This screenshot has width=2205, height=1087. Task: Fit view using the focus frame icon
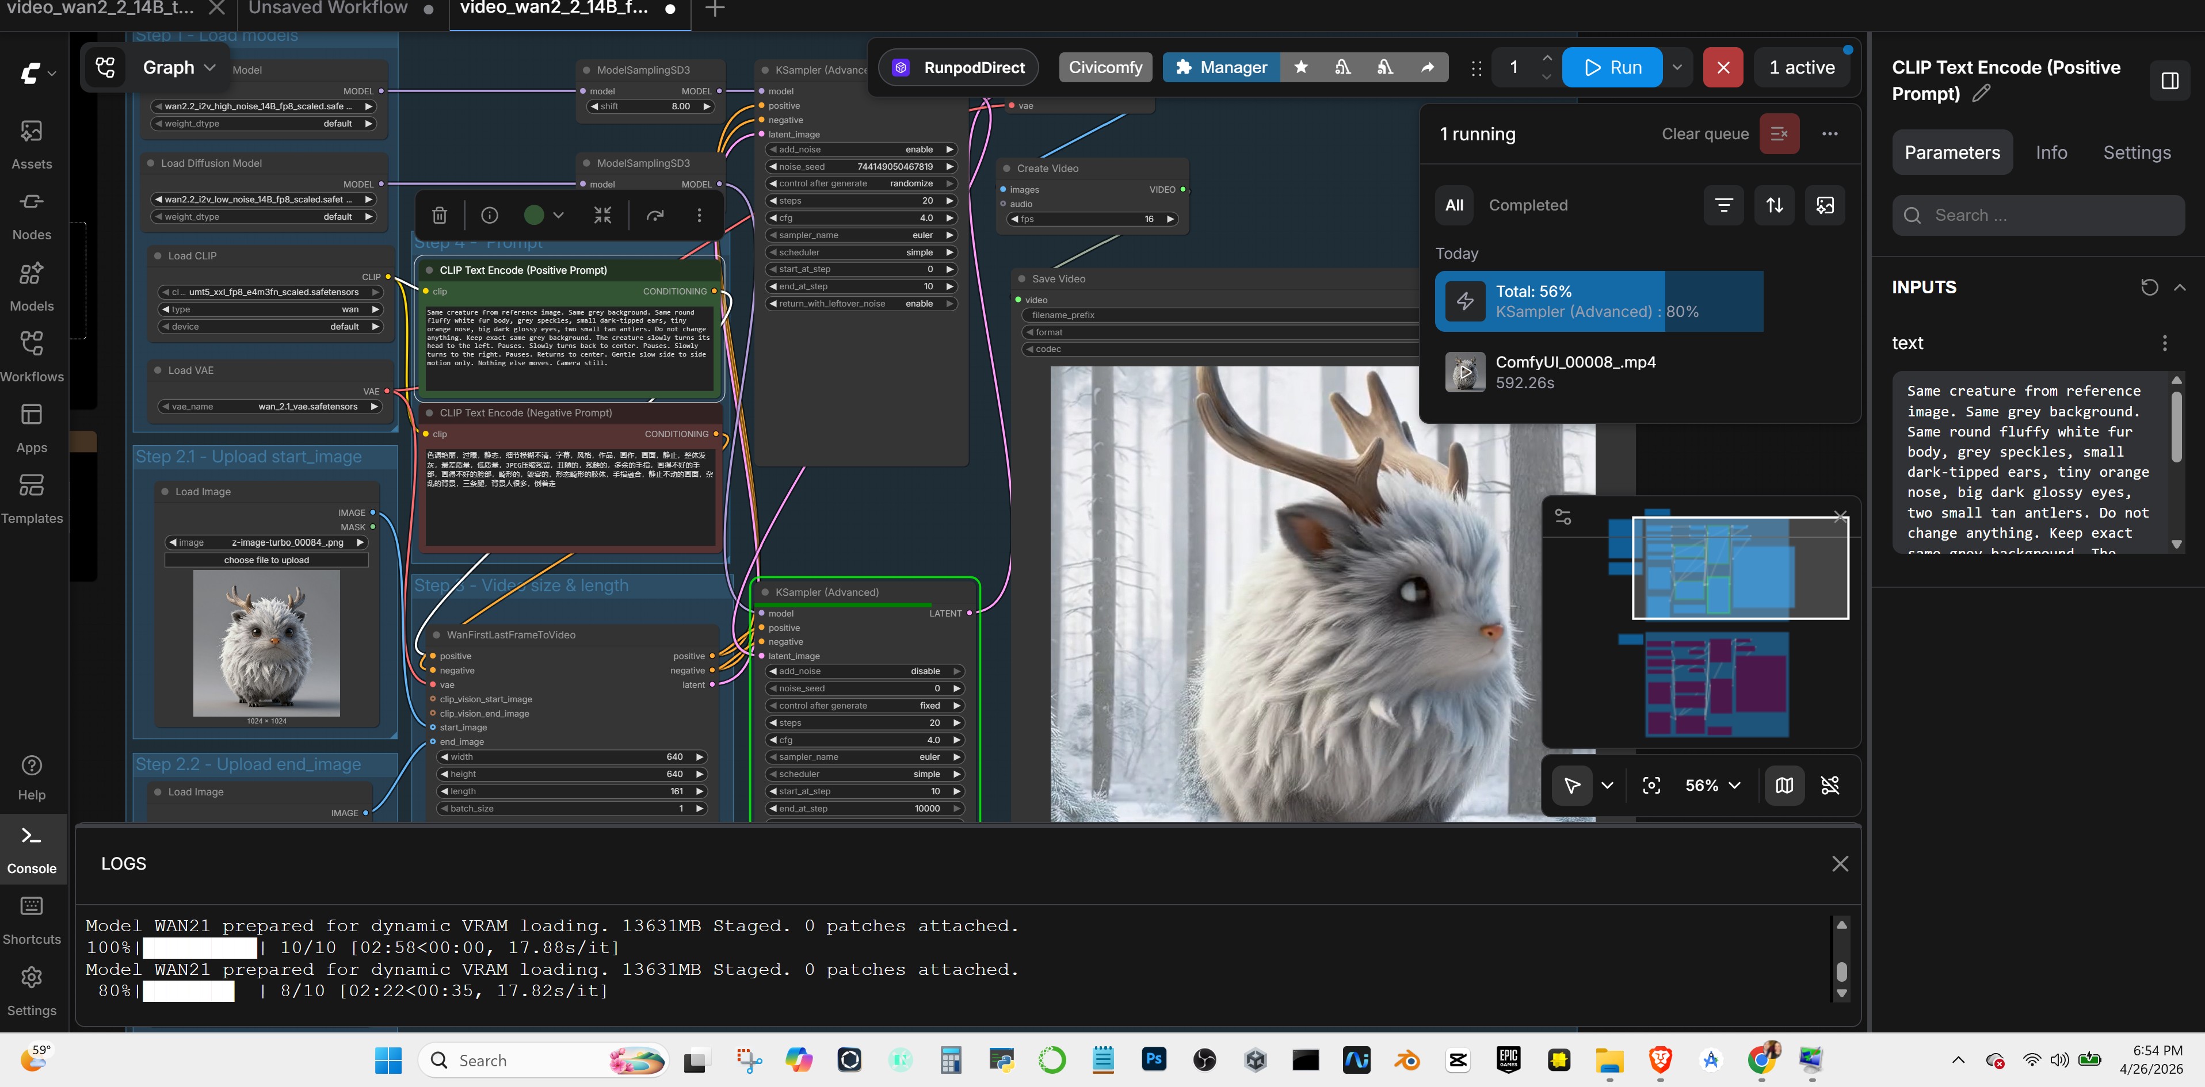[x=1651, y=785]
